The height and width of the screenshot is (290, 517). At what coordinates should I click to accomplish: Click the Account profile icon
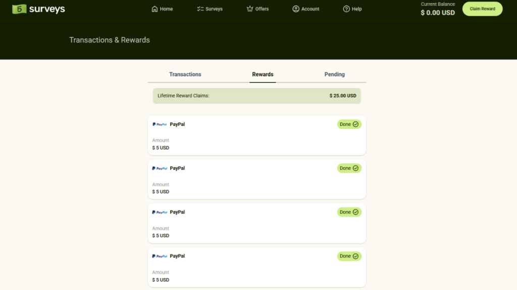pyautogui.click(x=296, y=9)
